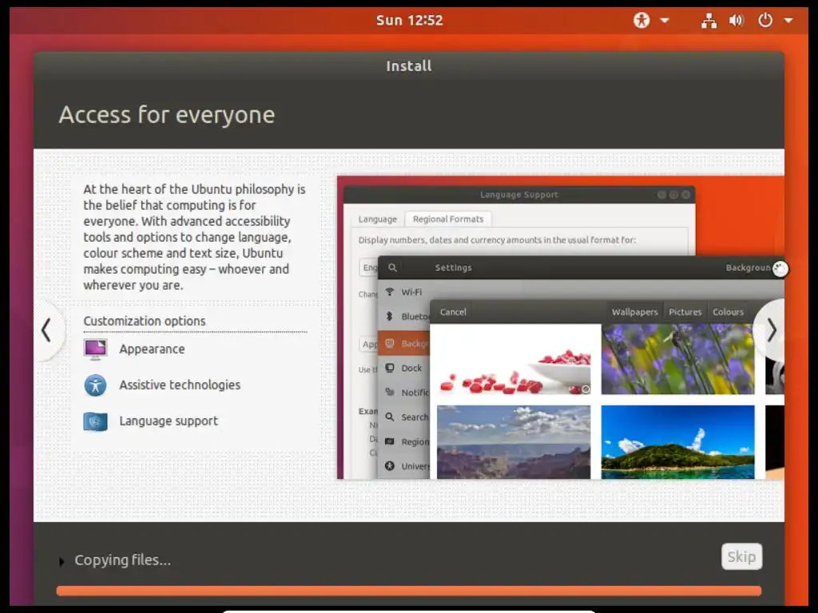The image size is (818, 613).
Task: Open the Assistive technologies label
Action: point(180,386)
